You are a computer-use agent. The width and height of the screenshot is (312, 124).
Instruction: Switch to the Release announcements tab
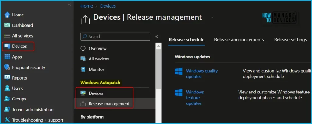[239, 40]
